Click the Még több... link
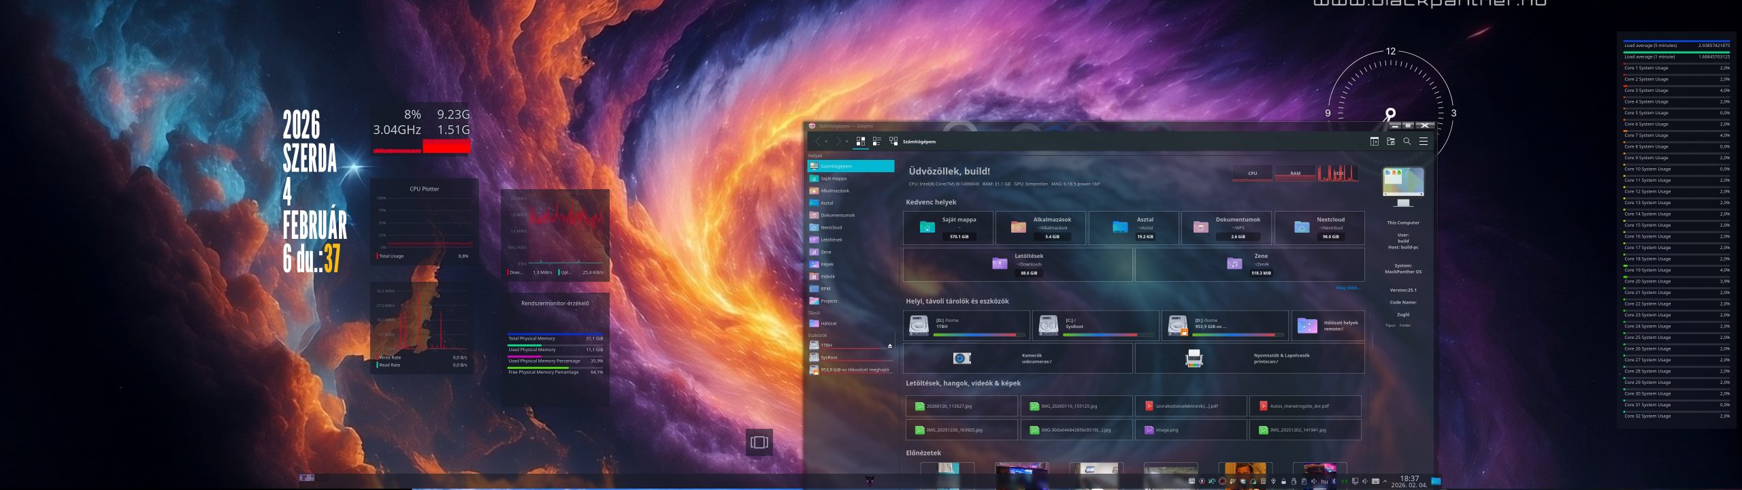1742x490 pixels. pyautogui.click(x=1348, y=288)
